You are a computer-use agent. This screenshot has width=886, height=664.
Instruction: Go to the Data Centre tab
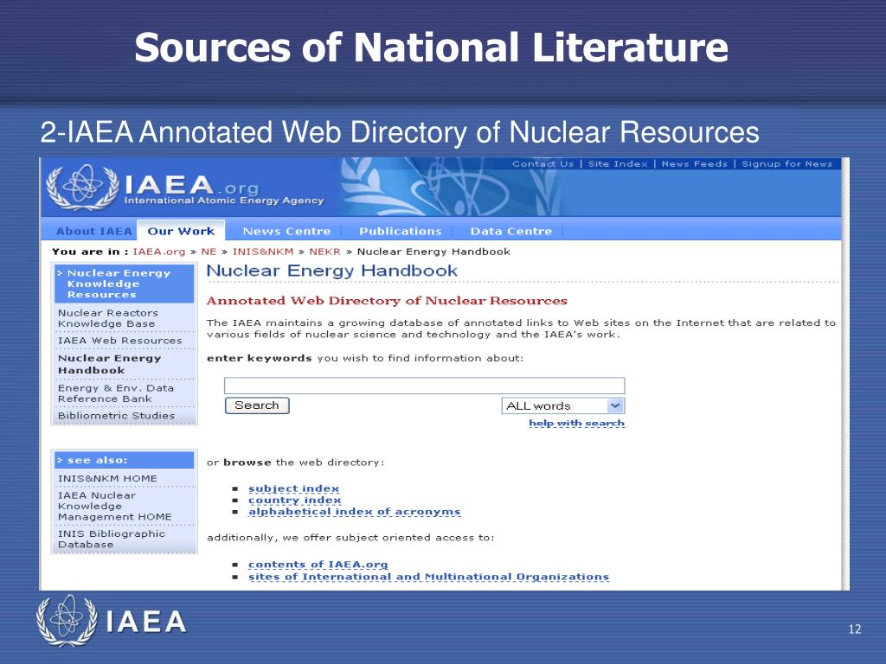(x=510, y=231)
